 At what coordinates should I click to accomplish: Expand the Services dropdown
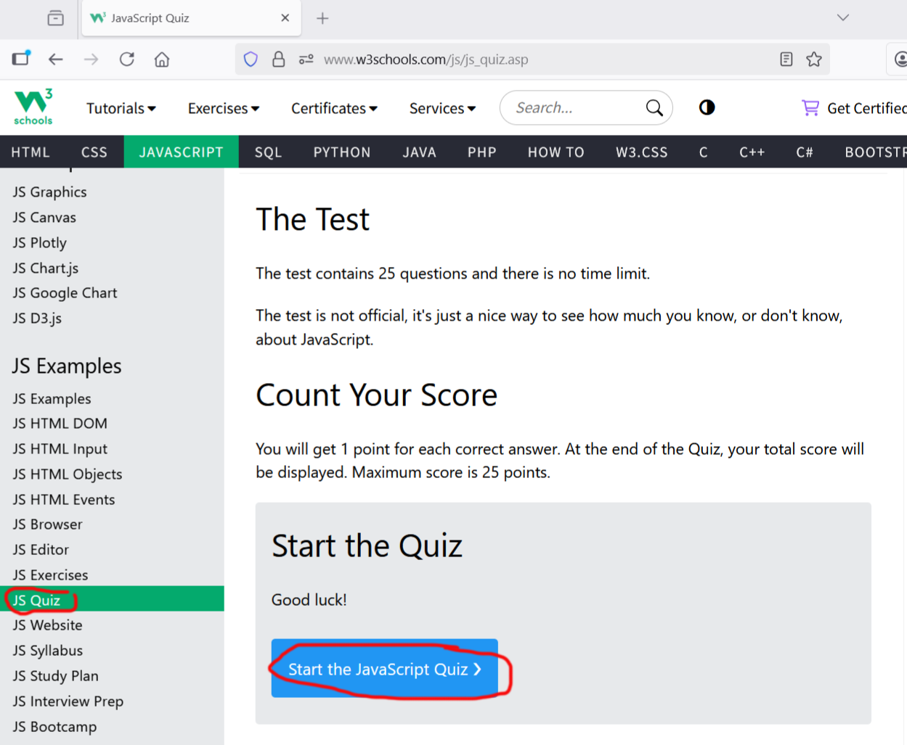[x=442, y=108]
